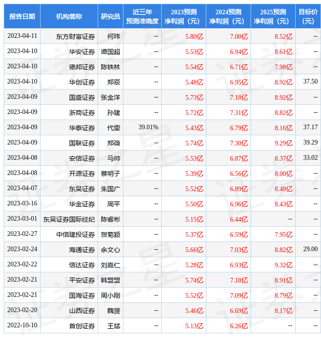Select the 东吴证券国际经纪 institution cell

pos(69,219)
